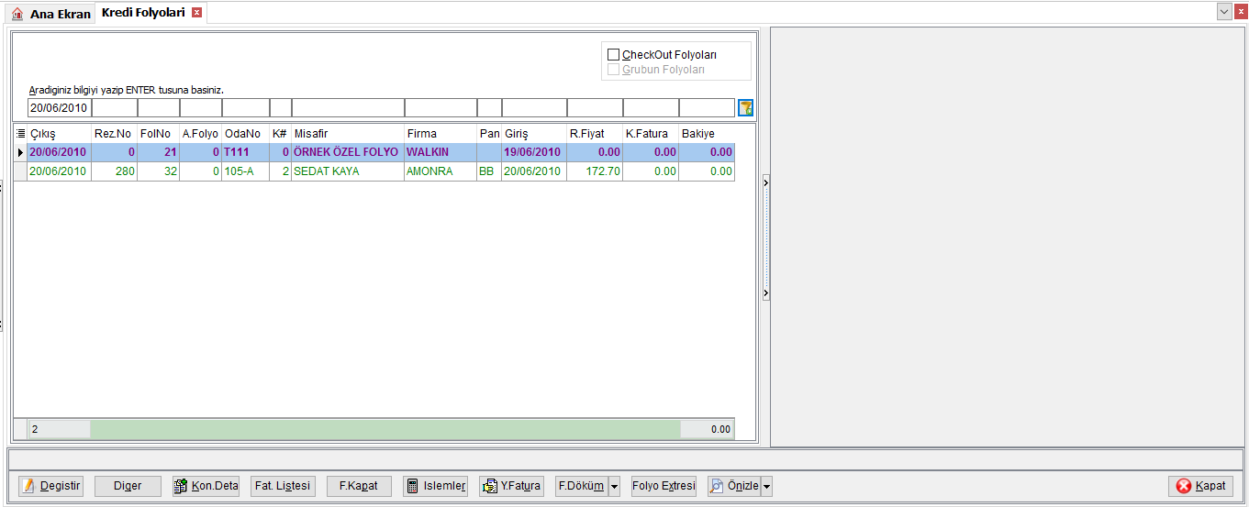Viewport: 1249px width, 507px height.
Task: Click the Firma search input field
Action: pyautogui.click(x=440, y=108)
